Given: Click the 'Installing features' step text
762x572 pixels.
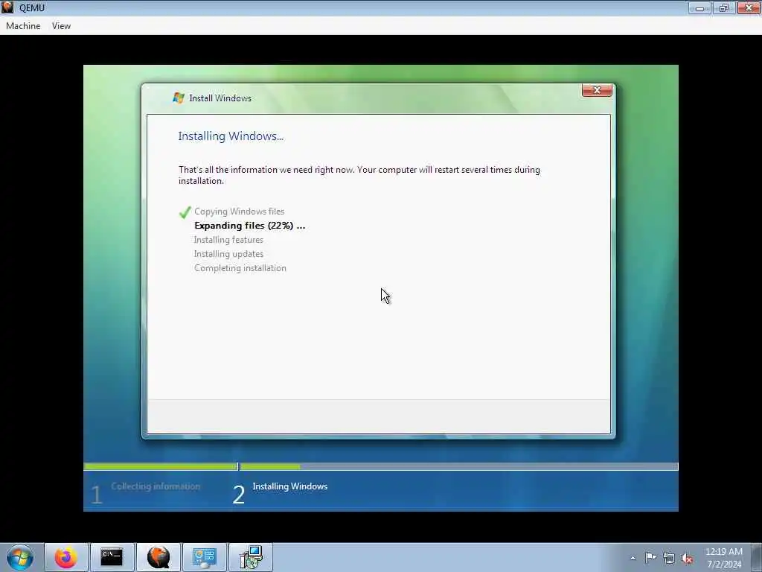Looking at the screenshot, I should [x=228, y=240].
